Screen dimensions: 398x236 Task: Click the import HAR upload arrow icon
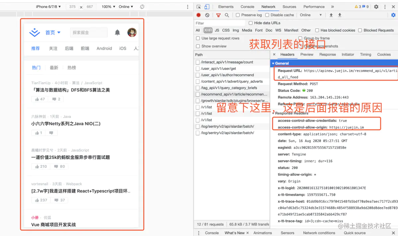click(x=331, y=15)
